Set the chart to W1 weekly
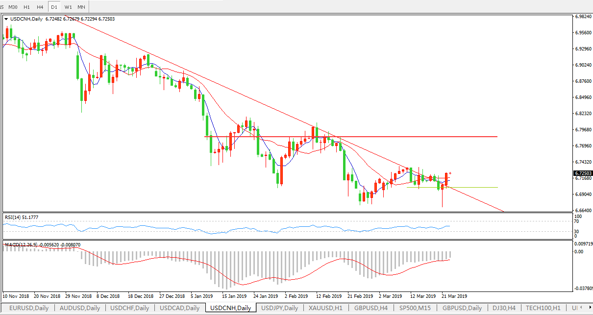The image size is (593, 315). pos(68,7)
